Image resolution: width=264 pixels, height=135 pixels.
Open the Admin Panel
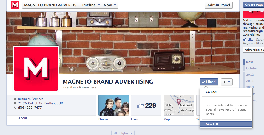[218, 5]
